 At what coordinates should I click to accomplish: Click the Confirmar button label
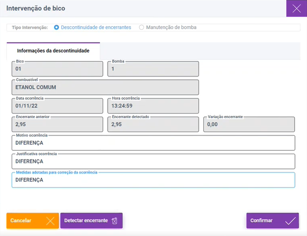click(x=261, y=221)
